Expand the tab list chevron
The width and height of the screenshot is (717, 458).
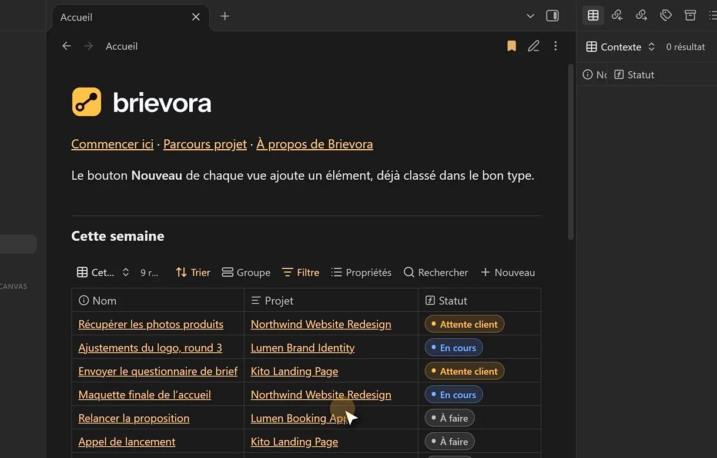tap(530, 16)
